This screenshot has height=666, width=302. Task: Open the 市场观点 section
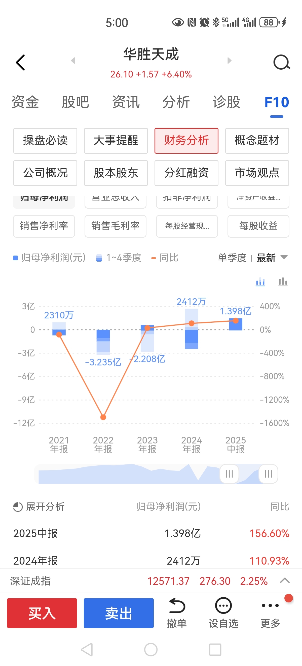[x=257, y=173]
